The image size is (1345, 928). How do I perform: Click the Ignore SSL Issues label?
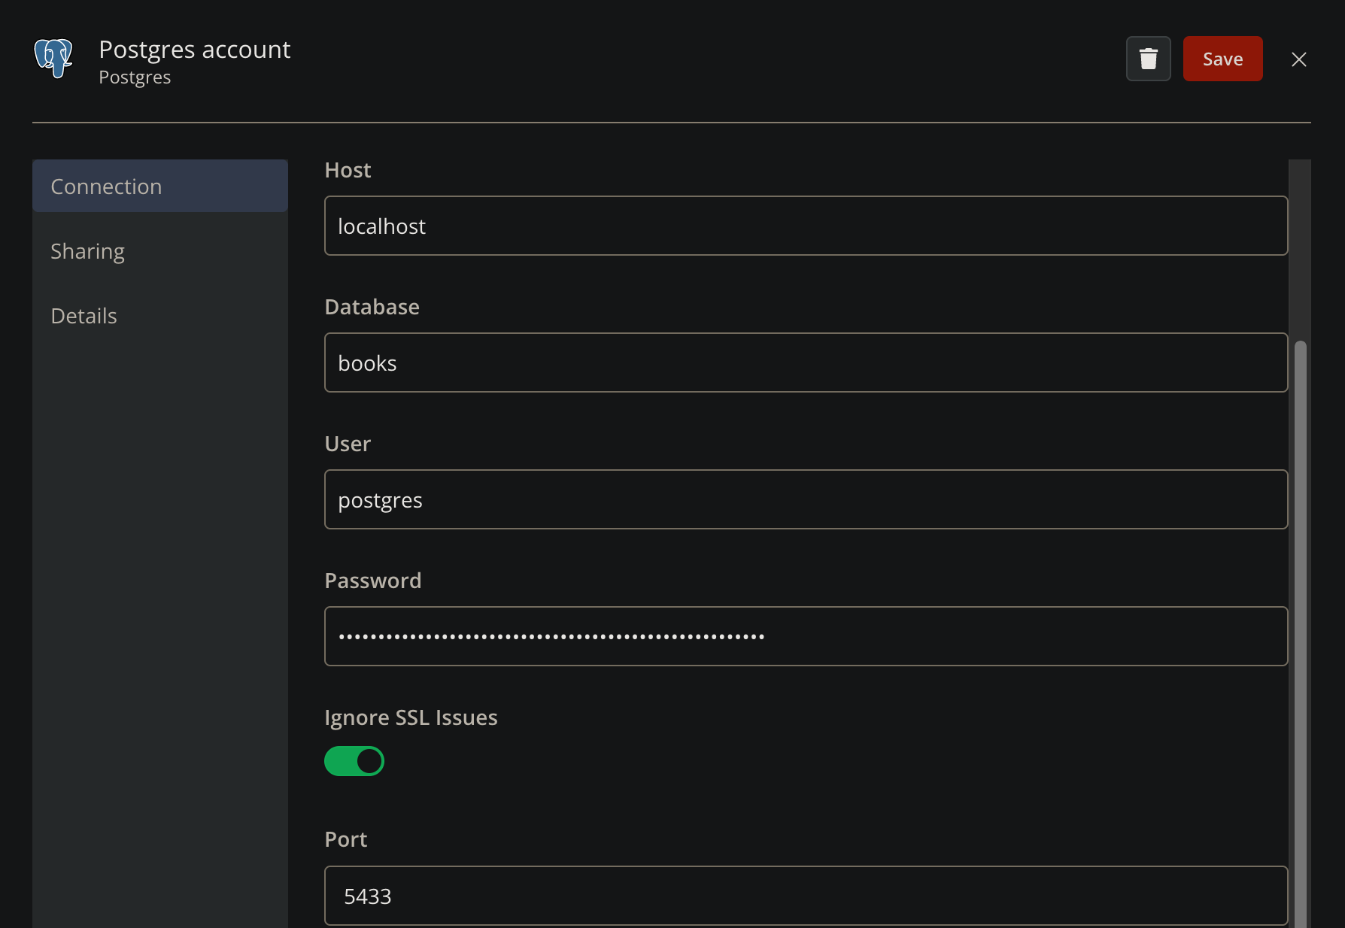pos(411,717)
